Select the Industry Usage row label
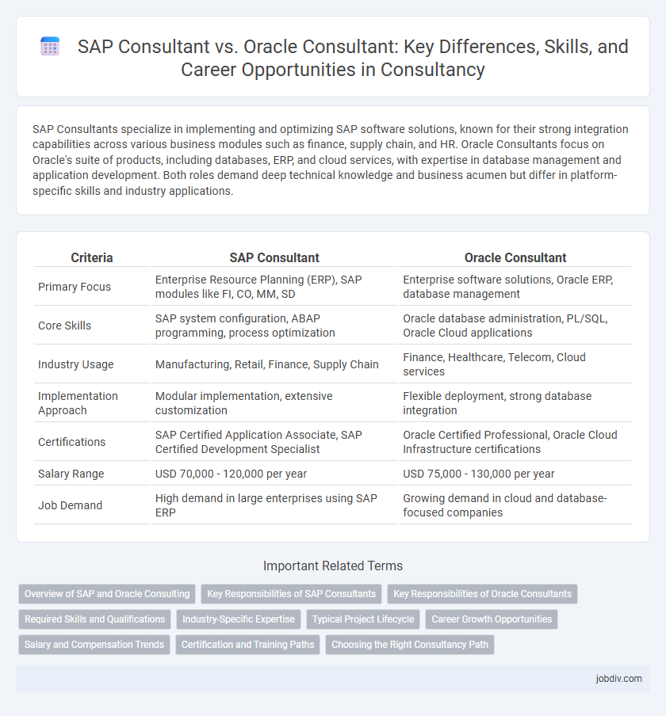Image resolution: width=666 pixels, height=716 pixels. pos(76,364)
